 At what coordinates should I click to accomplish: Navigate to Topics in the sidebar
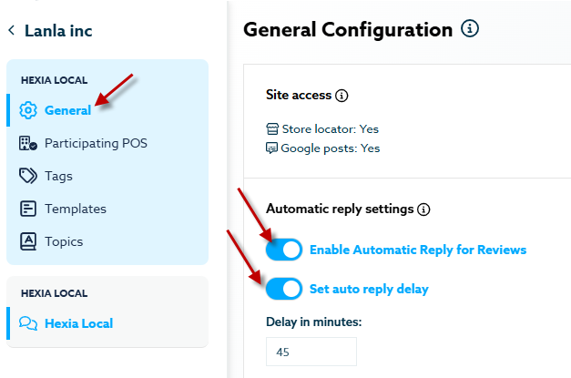point(64,241)
